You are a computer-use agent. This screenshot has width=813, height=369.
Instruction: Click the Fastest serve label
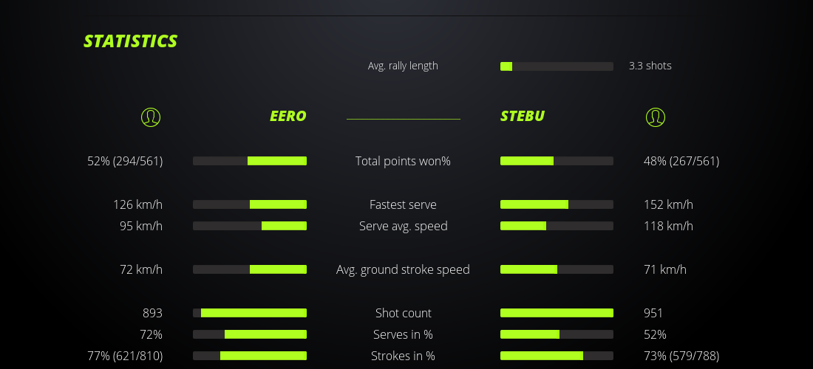coord(403,204)
